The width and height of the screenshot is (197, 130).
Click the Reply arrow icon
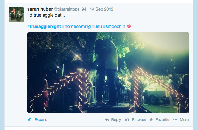[107, 120]
